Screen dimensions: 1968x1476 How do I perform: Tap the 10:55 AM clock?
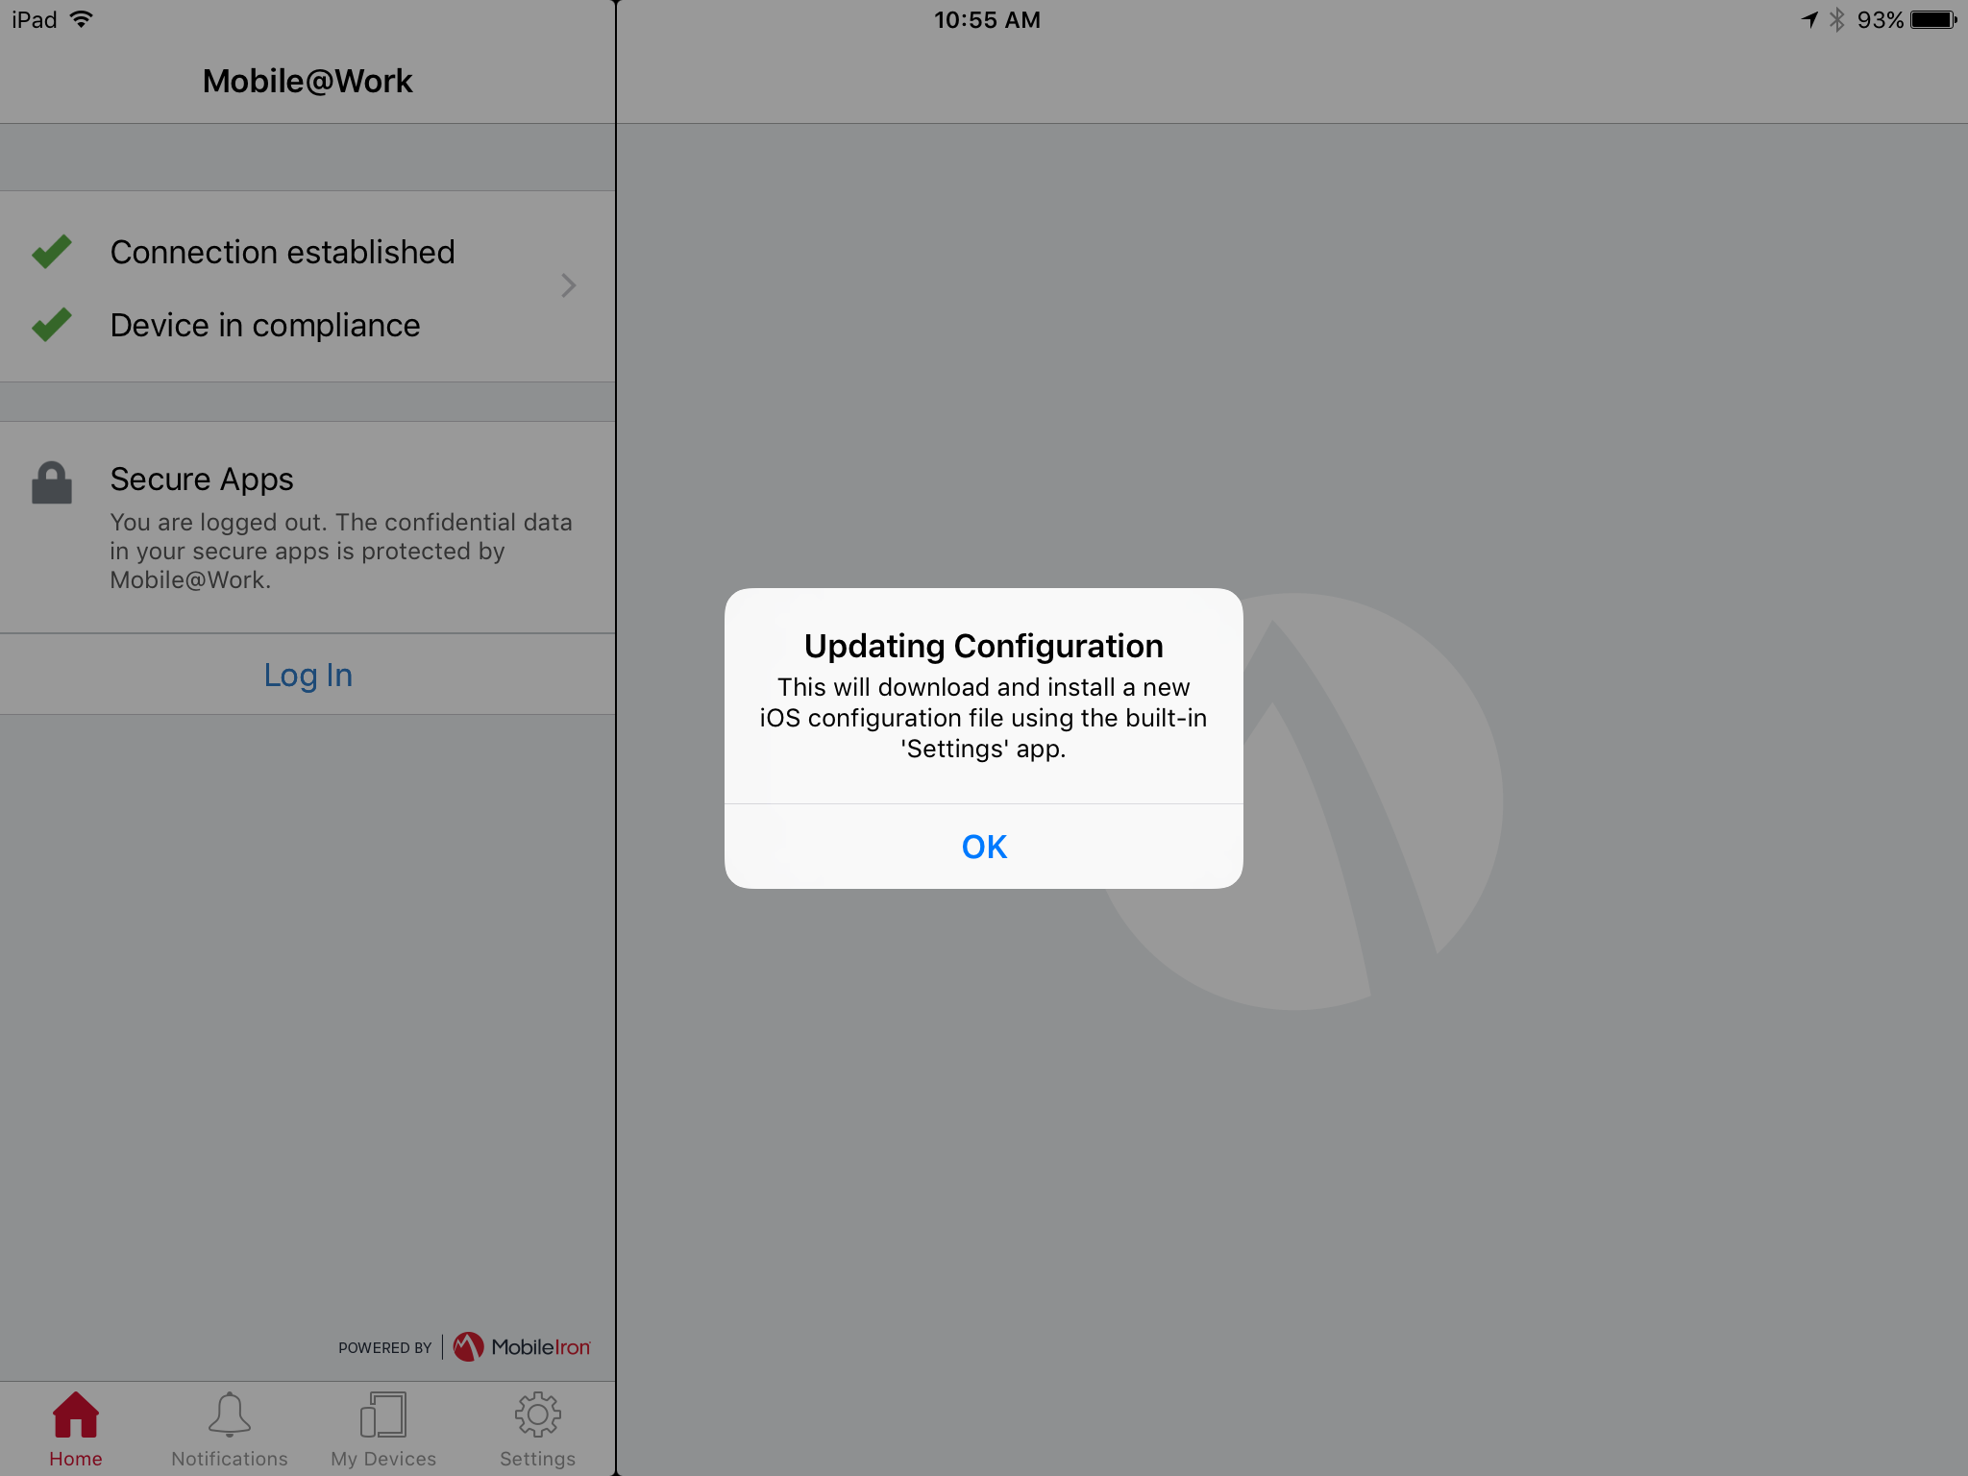(987, 20)
